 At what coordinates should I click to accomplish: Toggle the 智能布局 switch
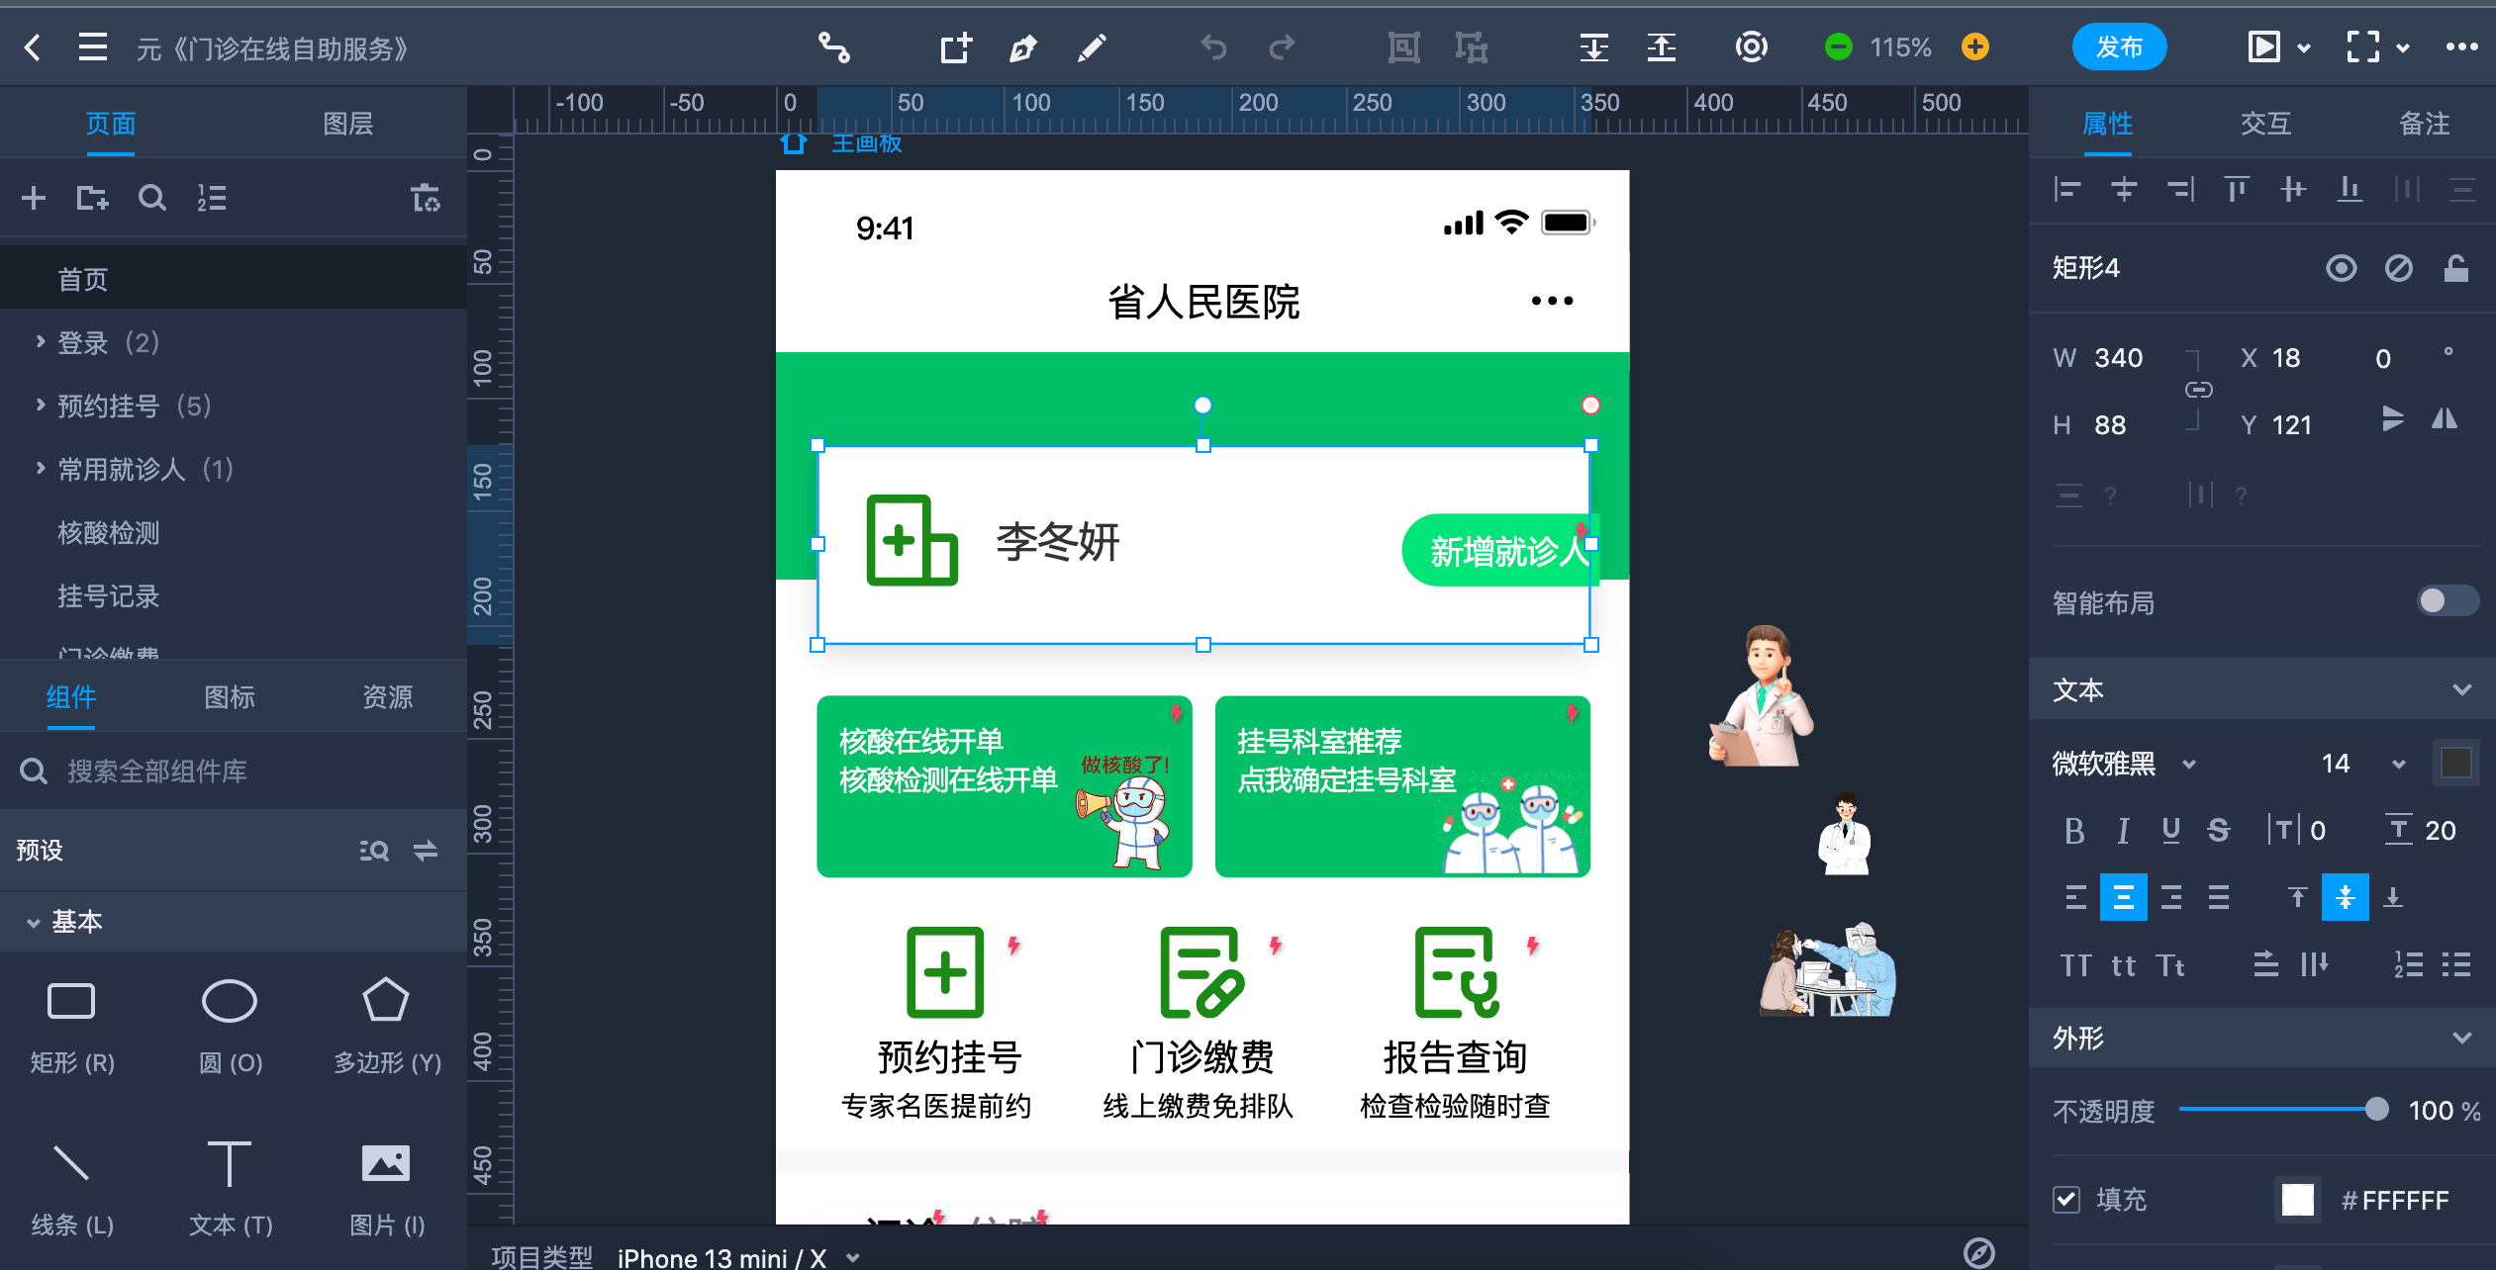2447,601
